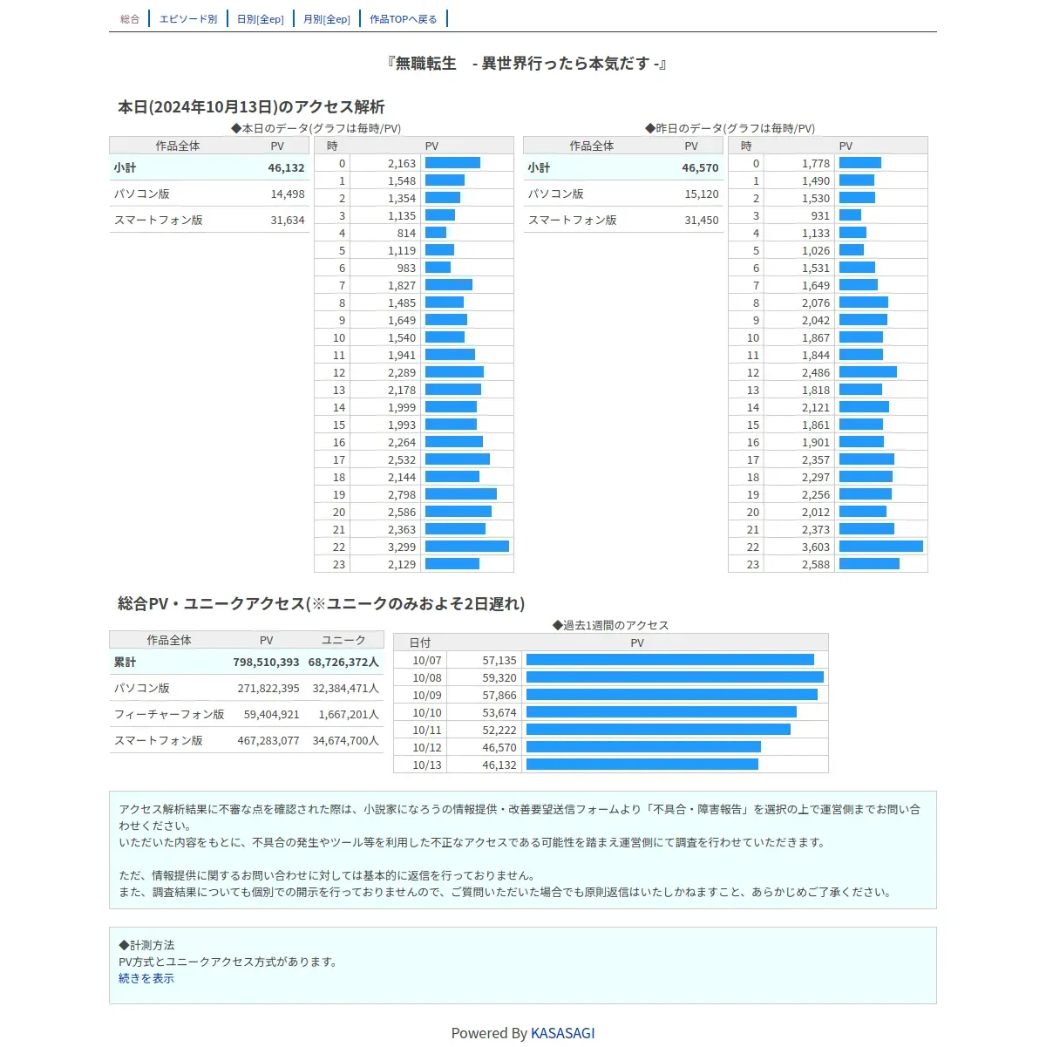
Task: Open the 総合 tab
Action: click(130, 19)
